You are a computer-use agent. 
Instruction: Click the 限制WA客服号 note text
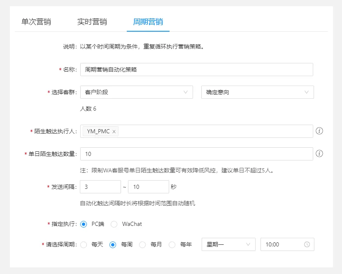click(177, 170)
